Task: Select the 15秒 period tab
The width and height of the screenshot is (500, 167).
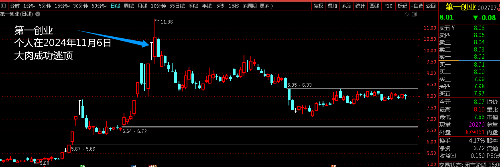Action: [x=234, y=6]
